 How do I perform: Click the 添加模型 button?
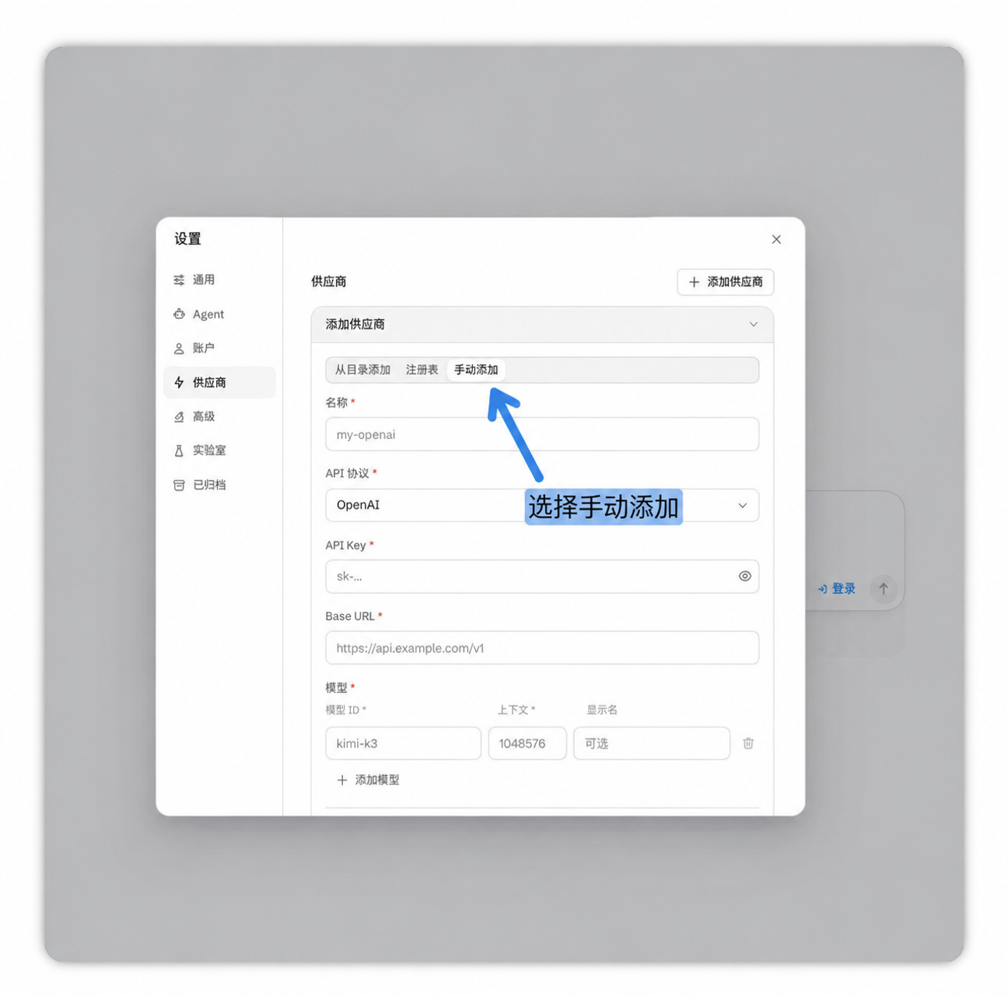pyautogui.click(x=369, y=780)
